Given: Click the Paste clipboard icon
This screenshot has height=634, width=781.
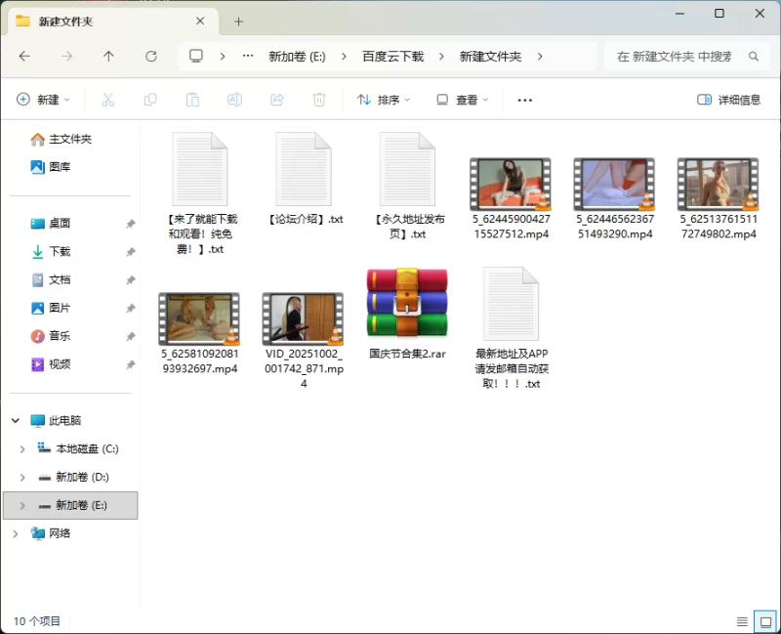Looking at the screenshot, I should (192, 100).
